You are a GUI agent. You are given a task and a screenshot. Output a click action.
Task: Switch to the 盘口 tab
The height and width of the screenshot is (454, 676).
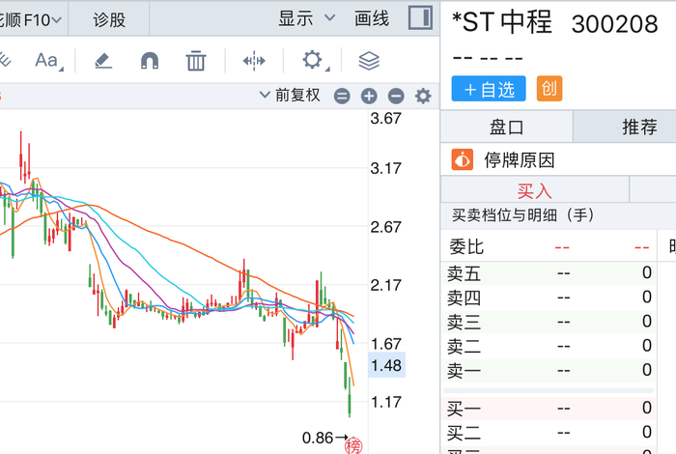506,127
